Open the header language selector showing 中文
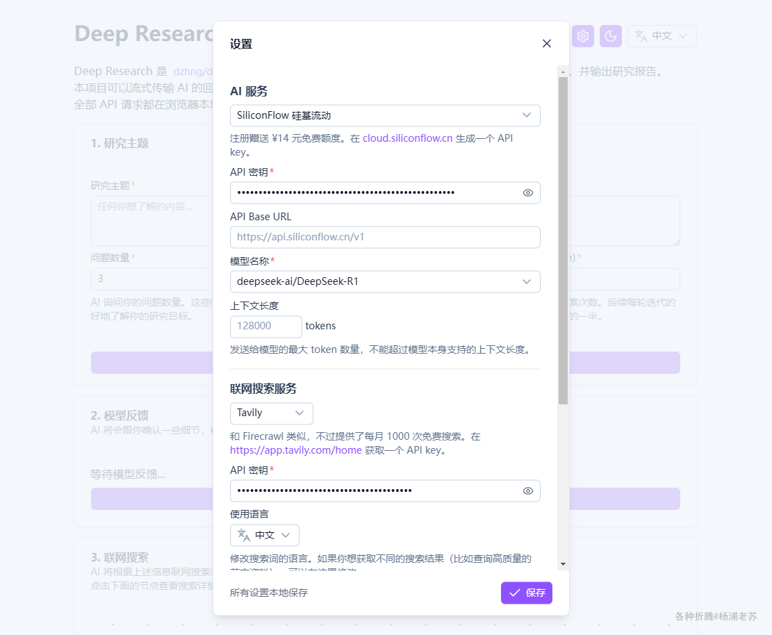 [662, 36]
